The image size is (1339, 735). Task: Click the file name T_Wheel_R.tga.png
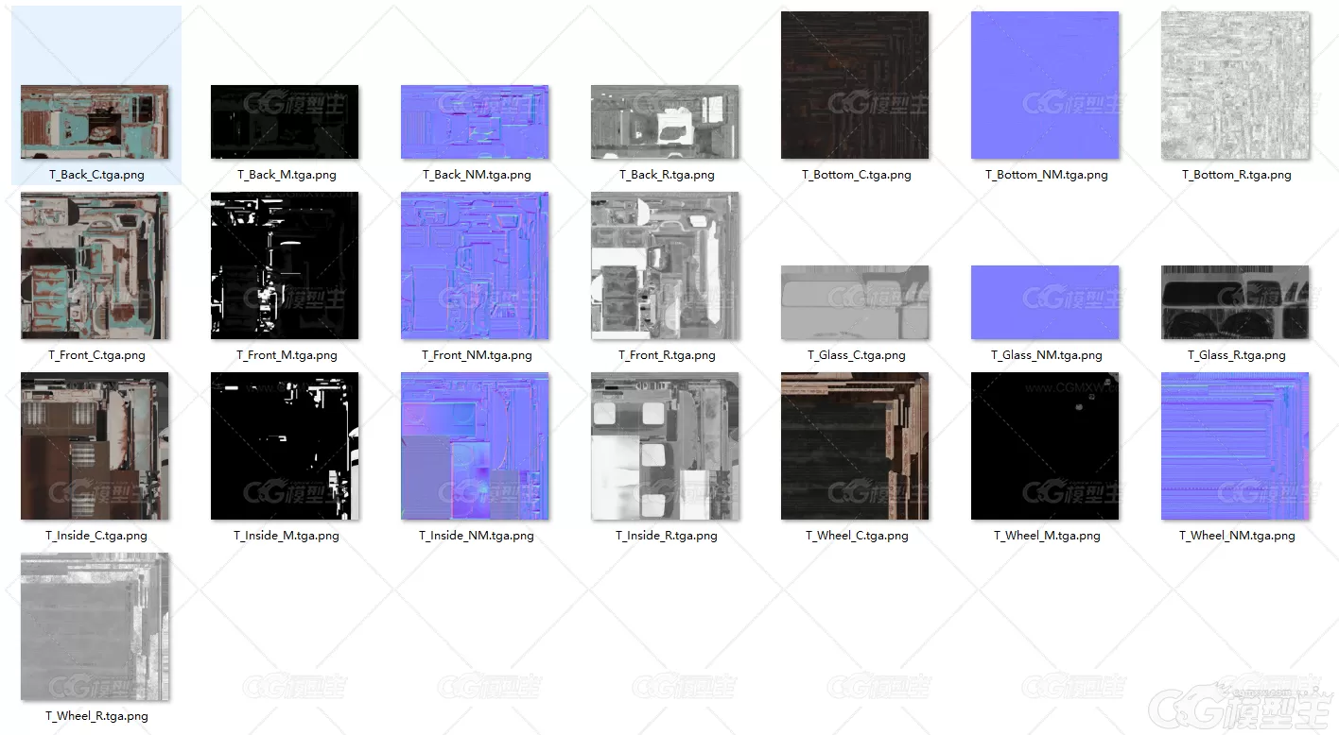pyautogui.click(x=96, y=716)
